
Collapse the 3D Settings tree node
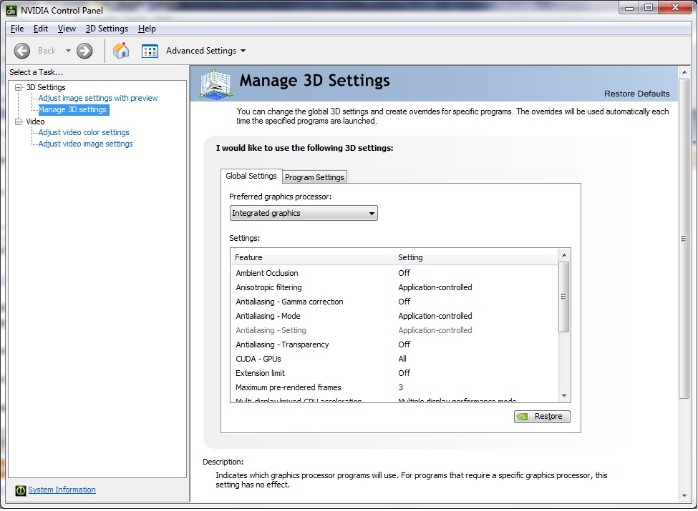tap(18, 87)
